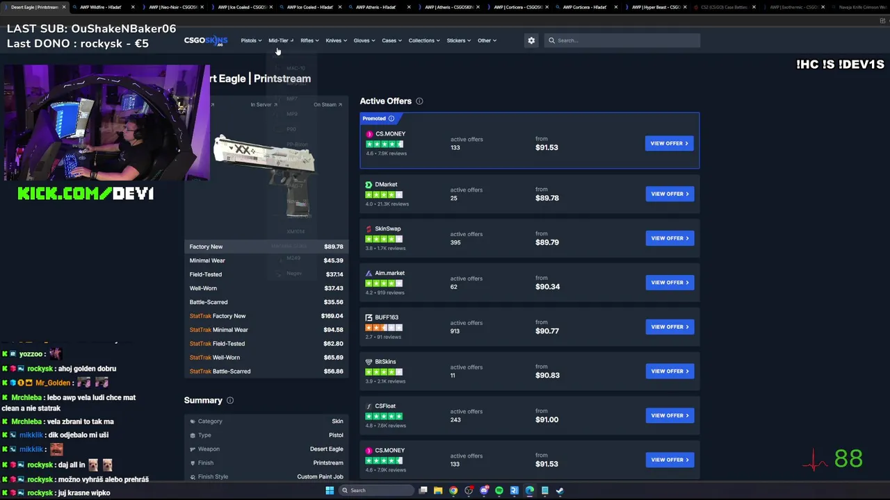Select the Minimal Wear $45.39 row
Image resolution: width=890 pixels, height=500 pixels.
[266, 260]
